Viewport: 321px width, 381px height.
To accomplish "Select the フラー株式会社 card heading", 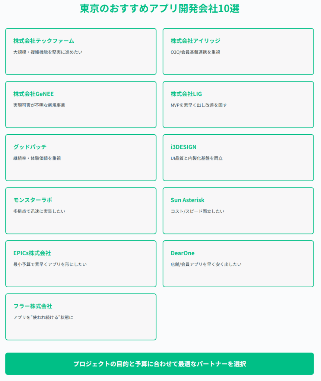I will pos(33,306).
